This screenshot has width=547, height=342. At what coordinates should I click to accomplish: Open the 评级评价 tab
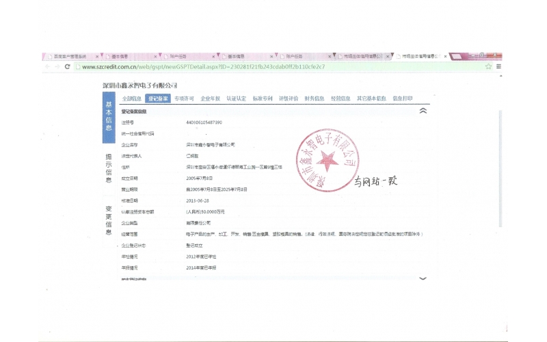[x=289, y=98]
